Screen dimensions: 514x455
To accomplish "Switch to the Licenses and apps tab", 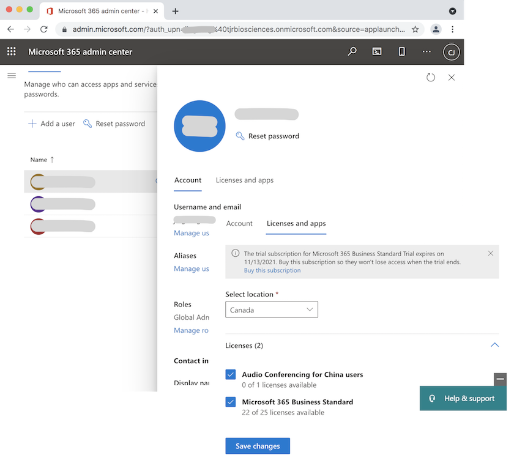I will click(x=296, y=223).
